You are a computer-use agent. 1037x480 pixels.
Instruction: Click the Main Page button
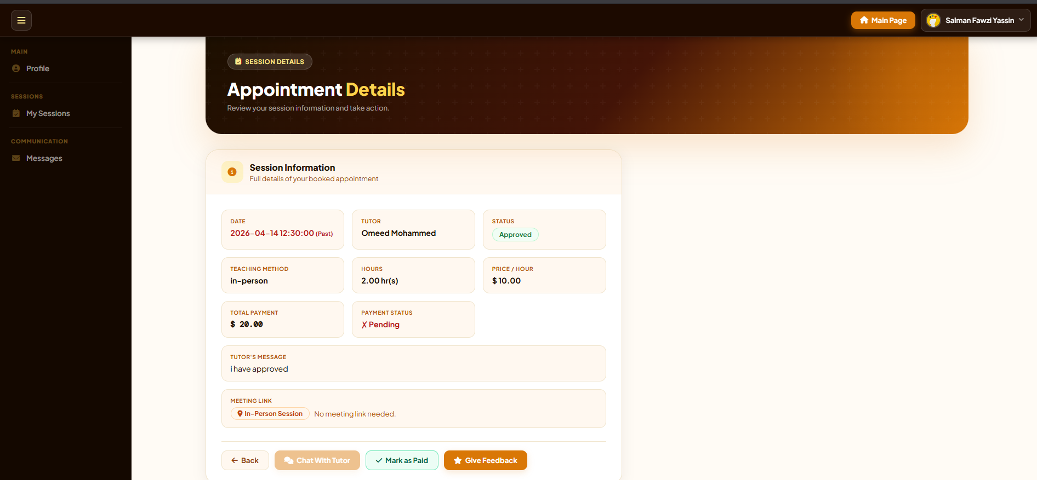pos(883,20)
